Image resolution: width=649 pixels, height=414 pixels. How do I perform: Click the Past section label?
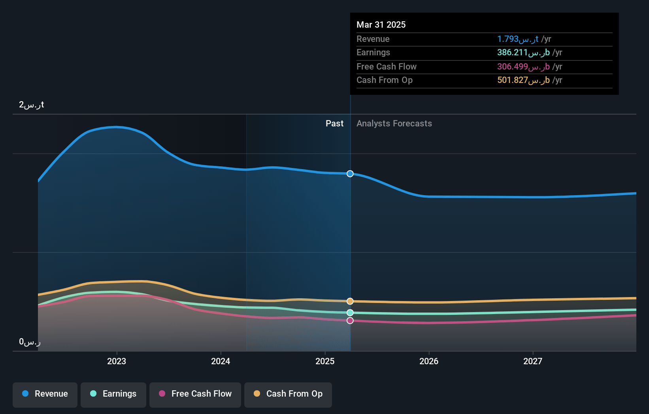(334, 124)
